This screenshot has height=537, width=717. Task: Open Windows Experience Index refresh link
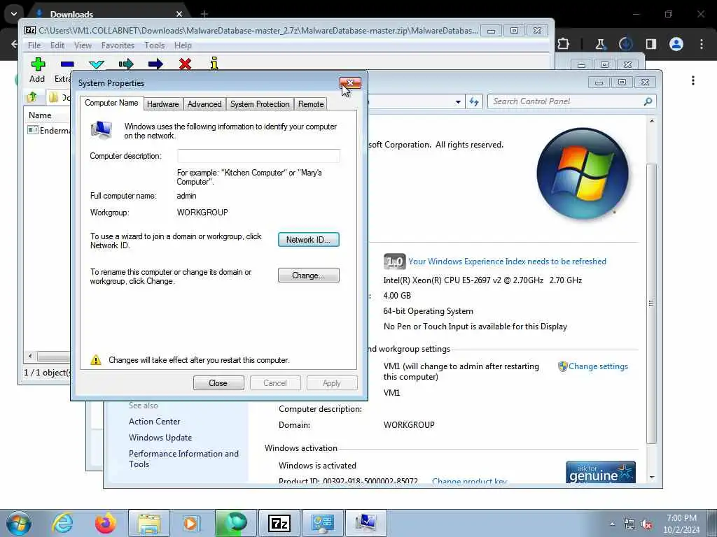507,262
